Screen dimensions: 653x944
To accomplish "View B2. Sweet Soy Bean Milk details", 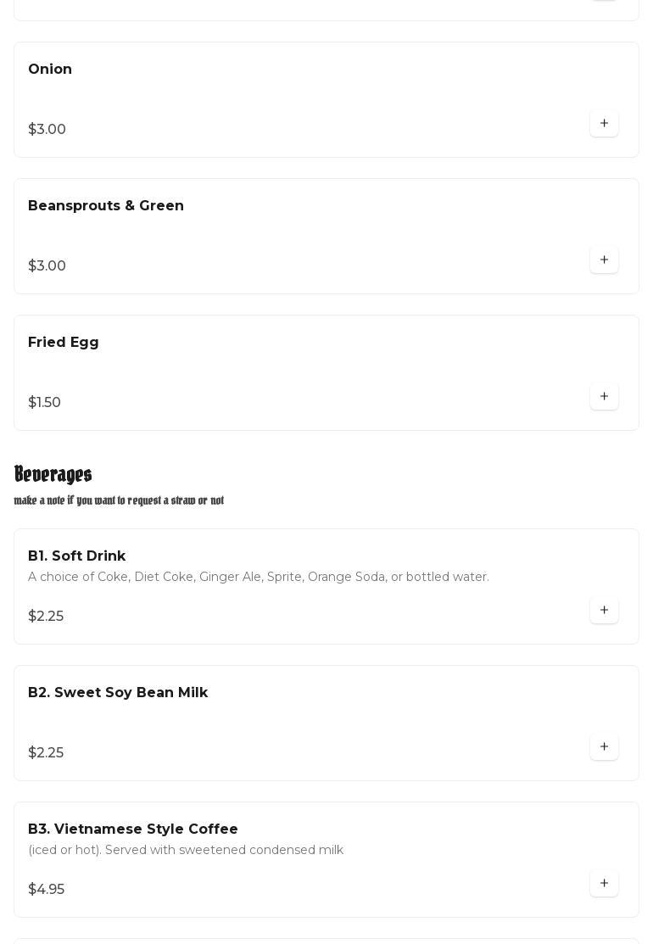I will 118,693.
